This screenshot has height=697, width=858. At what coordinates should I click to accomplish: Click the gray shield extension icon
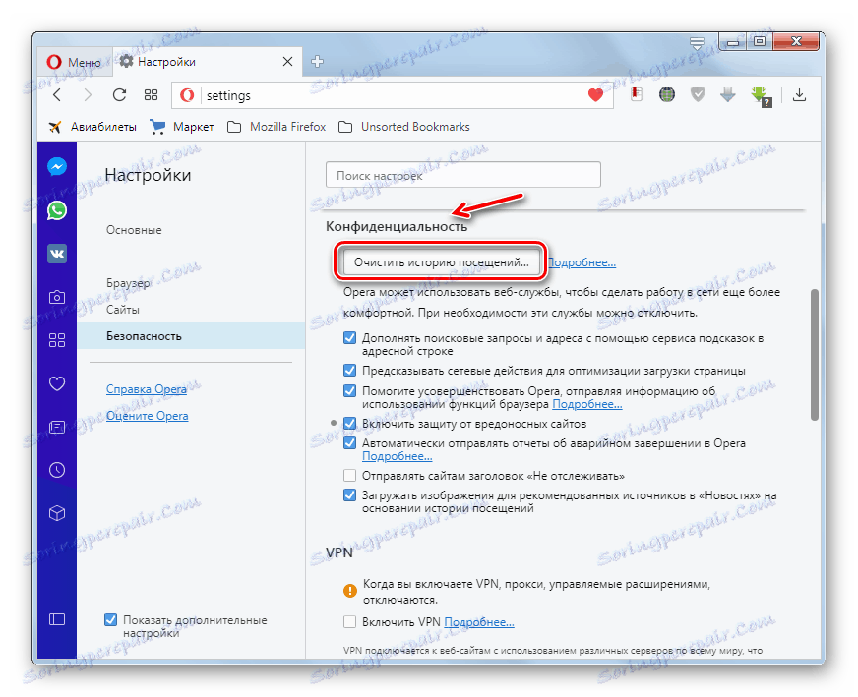pos(697,95)
